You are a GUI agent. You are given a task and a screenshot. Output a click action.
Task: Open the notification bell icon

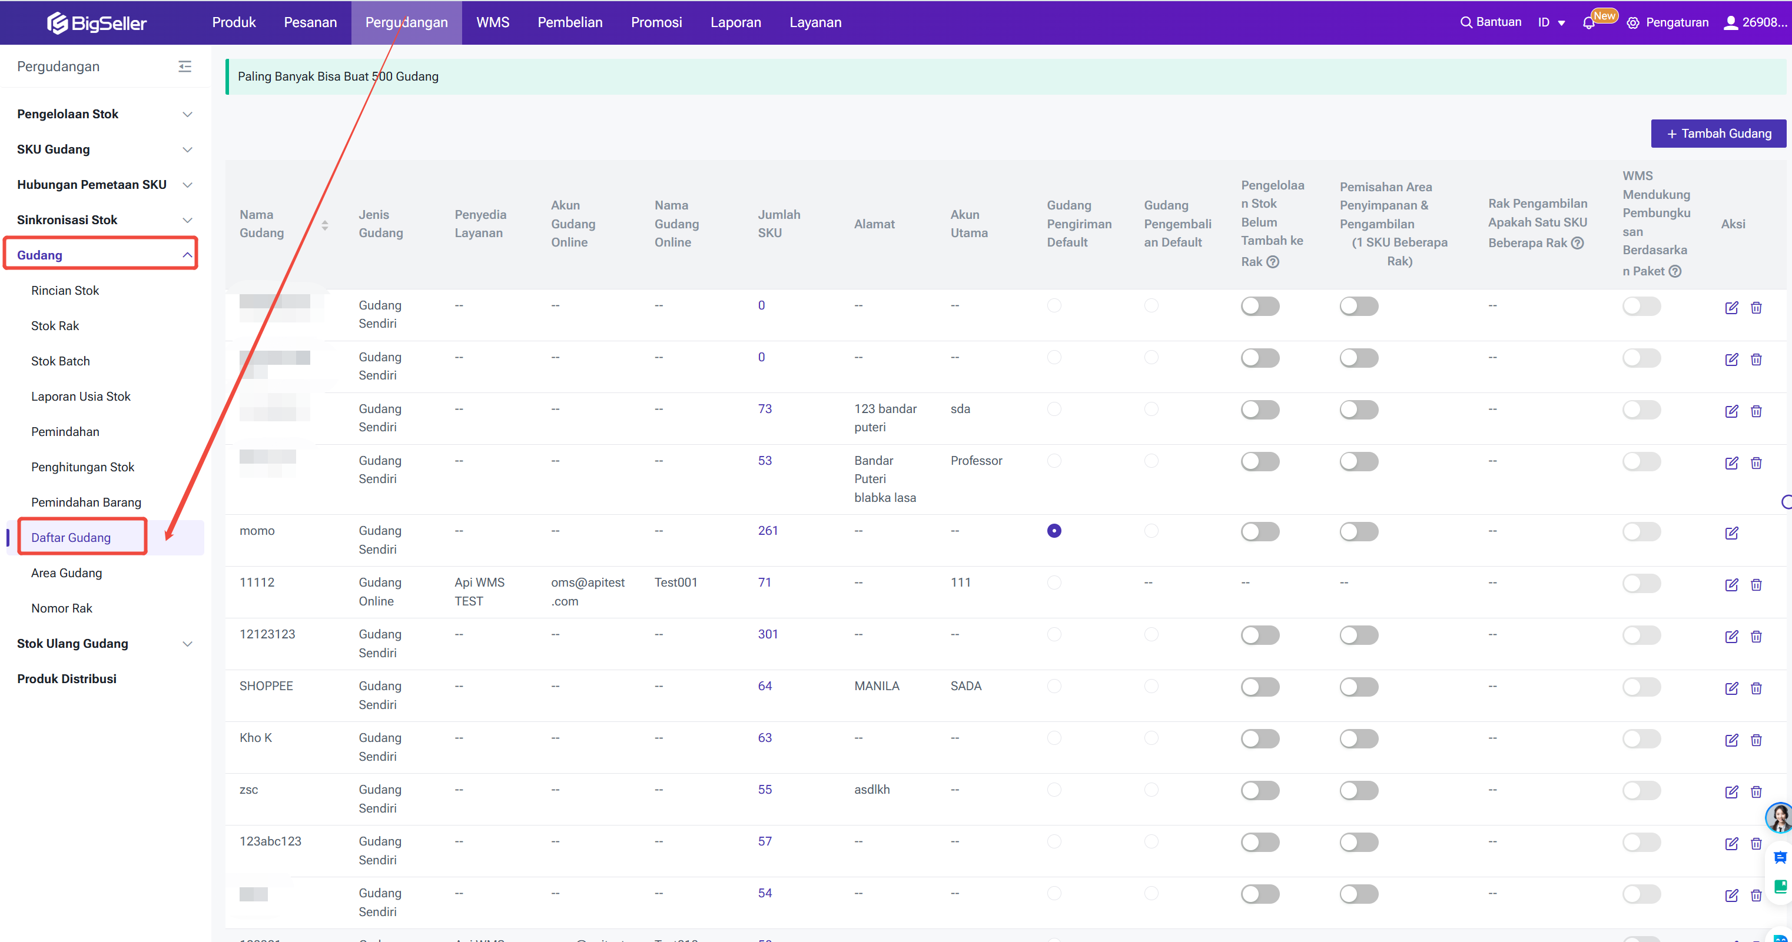click(1588, 23)
